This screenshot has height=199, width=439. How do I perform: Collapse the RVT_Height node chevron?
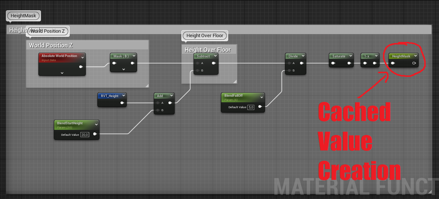coord(123,96)
